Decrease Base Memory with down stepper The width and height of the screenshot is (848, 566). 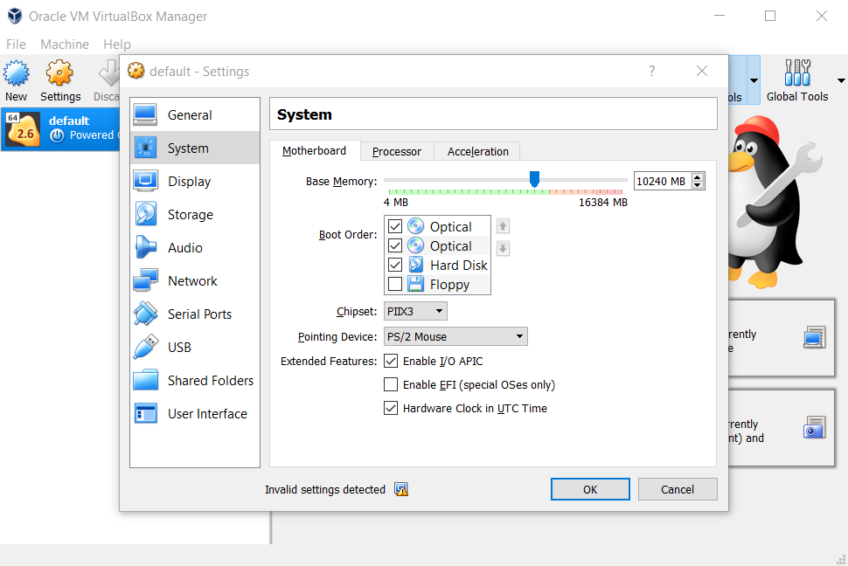coord(698,185)
